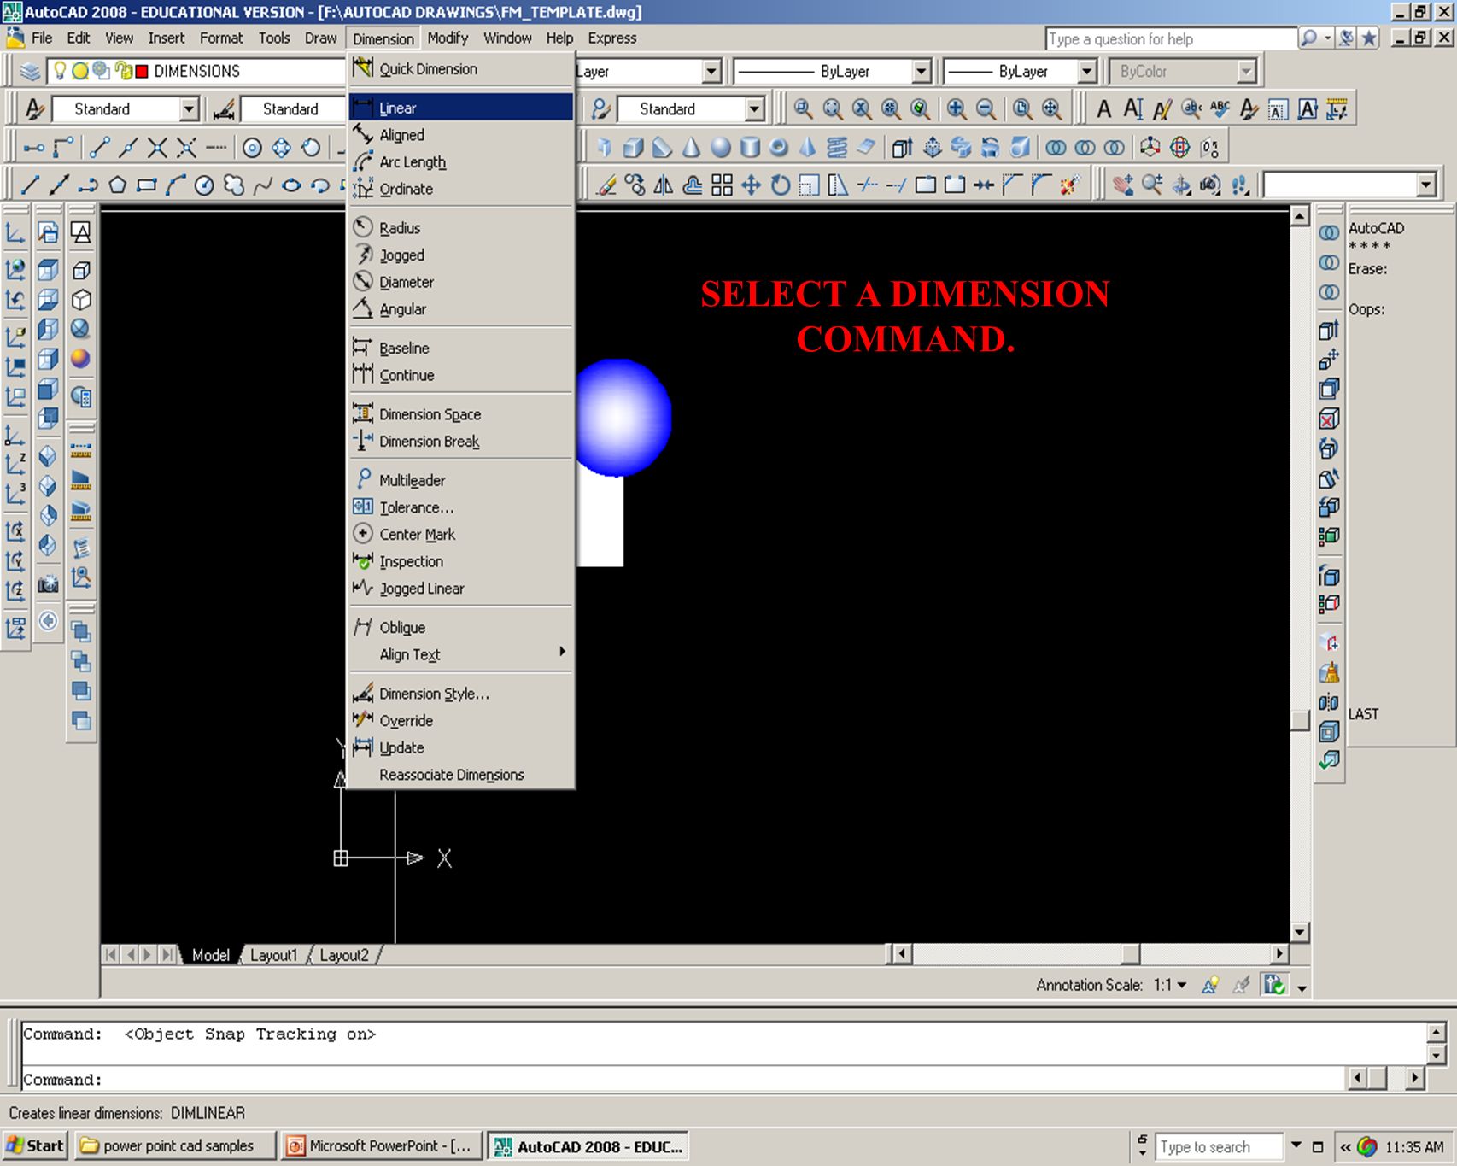1457x1166 pixels.
Task: Select the Rectangle draw tool
Action: 146,185
